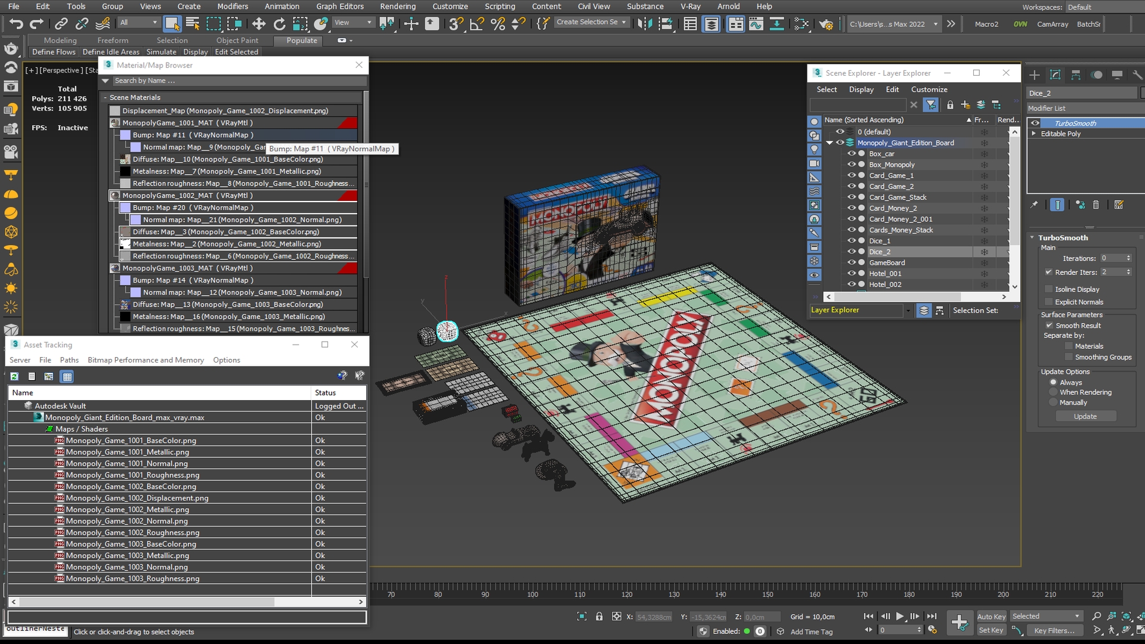Check Separate by Materials checkbox
1145x644 pixels.
point(1069,346)
